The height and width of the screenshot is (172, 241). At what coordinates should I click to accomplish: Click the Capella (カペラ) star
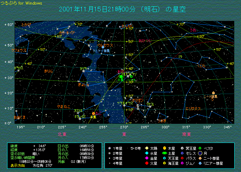(x=84, y=71)
